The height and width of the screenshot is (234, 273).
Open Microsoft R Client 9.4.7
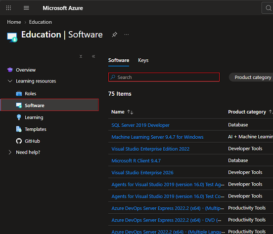click(136, 160)
